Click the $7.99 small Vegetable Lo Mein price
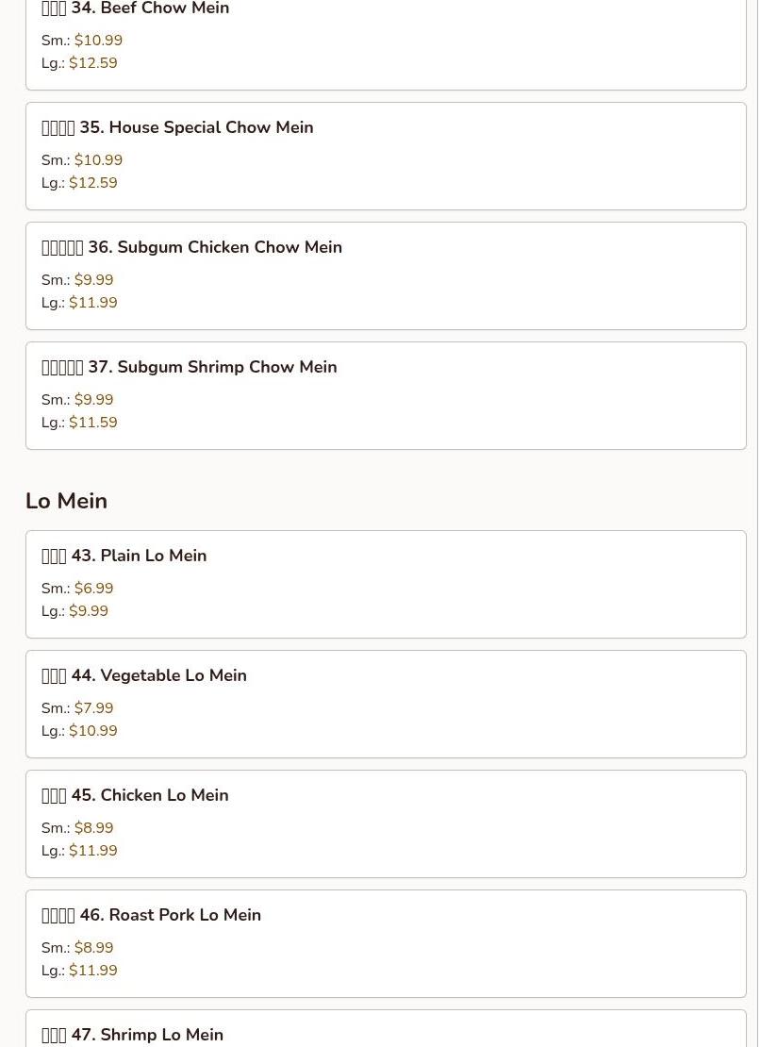 coord(93,707)
